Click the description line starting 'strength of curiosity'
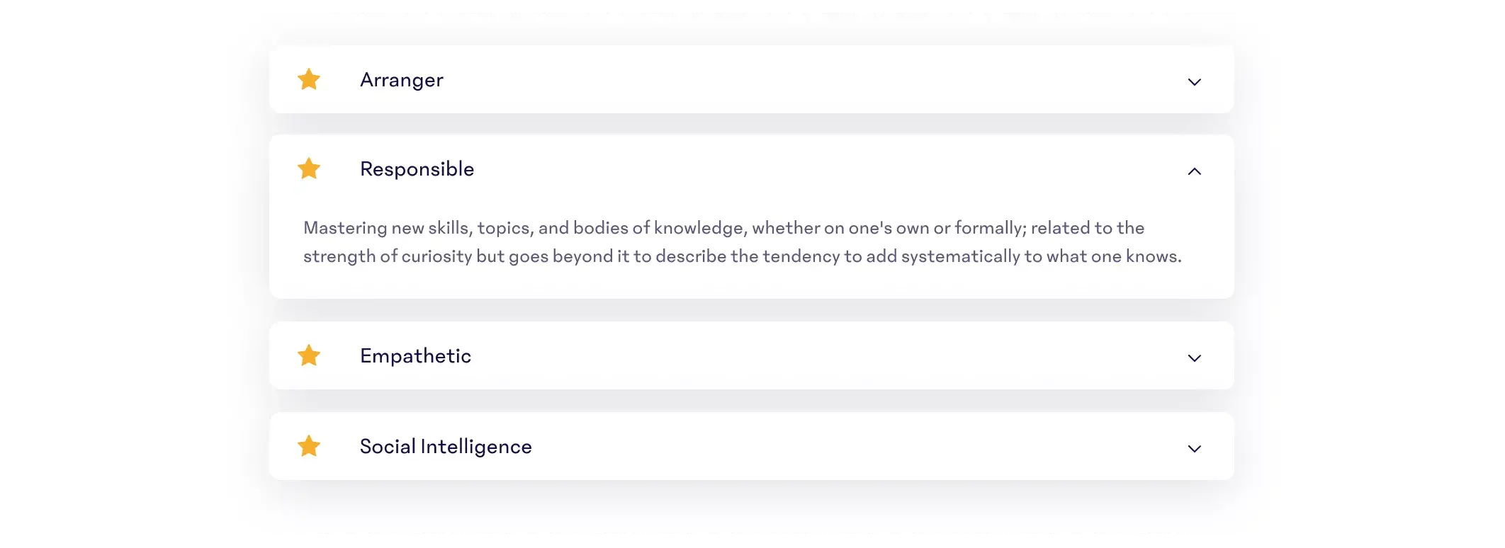1505x548 pixels. pyautogui.click(x=742, y=256)
